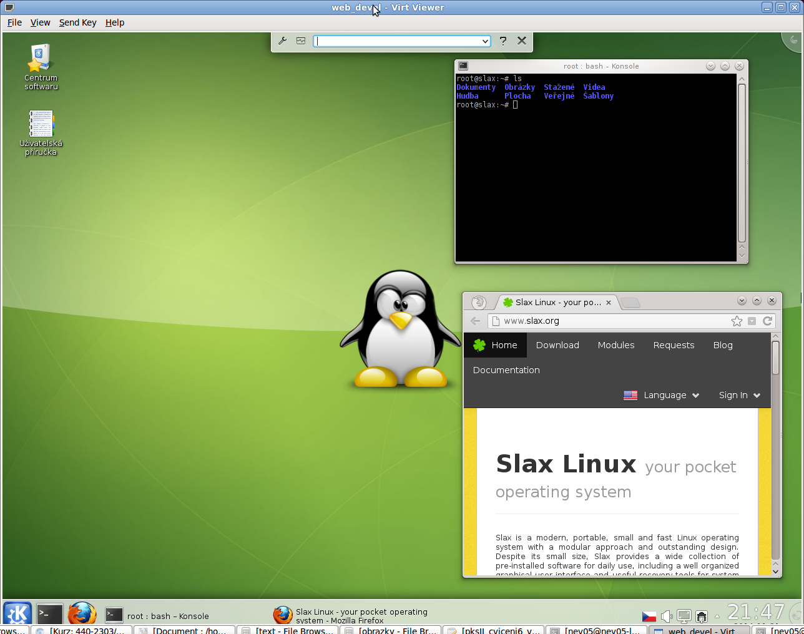Launch terminal from taskbar quick launcher
This screenshot has height=634, width=804.
(49, 614)
